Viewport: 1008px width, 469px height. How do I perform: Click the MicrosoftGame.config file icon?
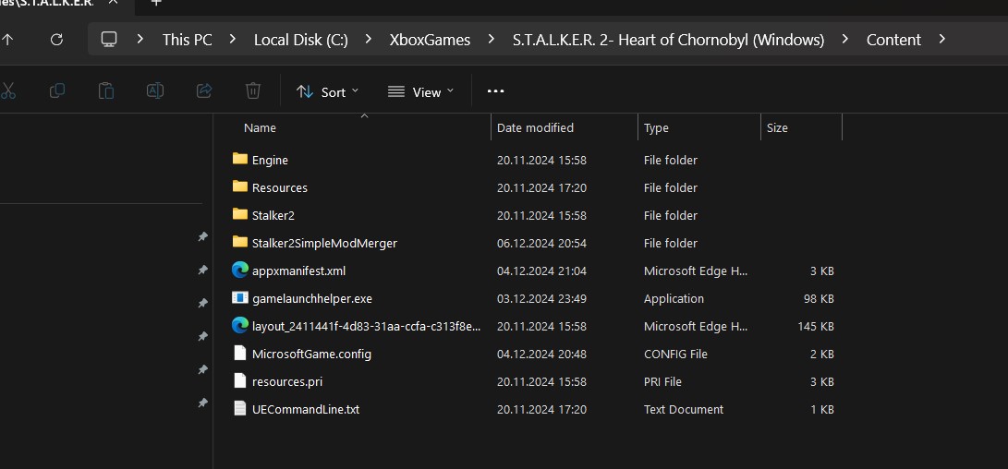point(240,354)
